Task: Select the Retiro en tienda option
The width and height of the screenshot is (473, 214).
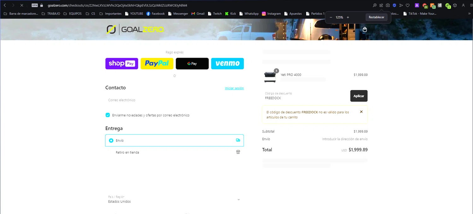Action: [174, 152]
